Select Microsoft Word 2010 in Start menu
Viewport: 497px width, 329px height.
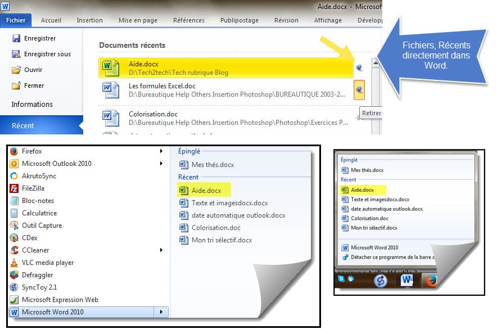81,312
